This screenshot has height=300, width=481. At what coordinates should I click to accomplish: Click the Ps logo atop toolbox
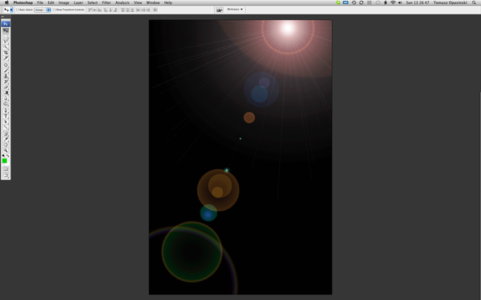point(6,24)
